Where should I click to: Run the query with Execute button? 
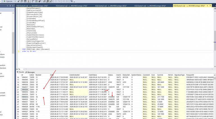tap(8, 1)
